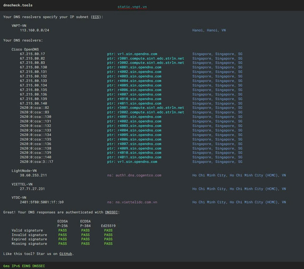304x269 pixels.
Task: Click the Ed25519 column header
Action: point(108,226)
